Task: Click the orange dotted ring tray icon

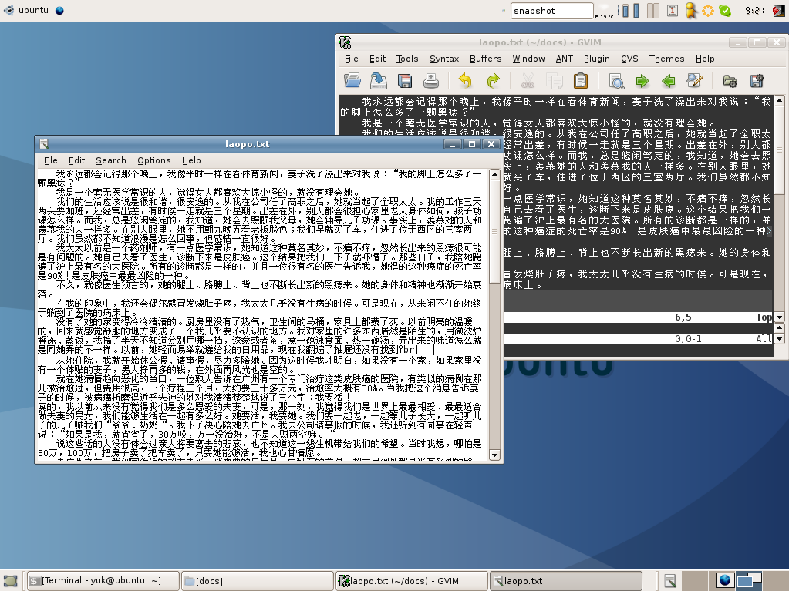Action: click(708, 11)
